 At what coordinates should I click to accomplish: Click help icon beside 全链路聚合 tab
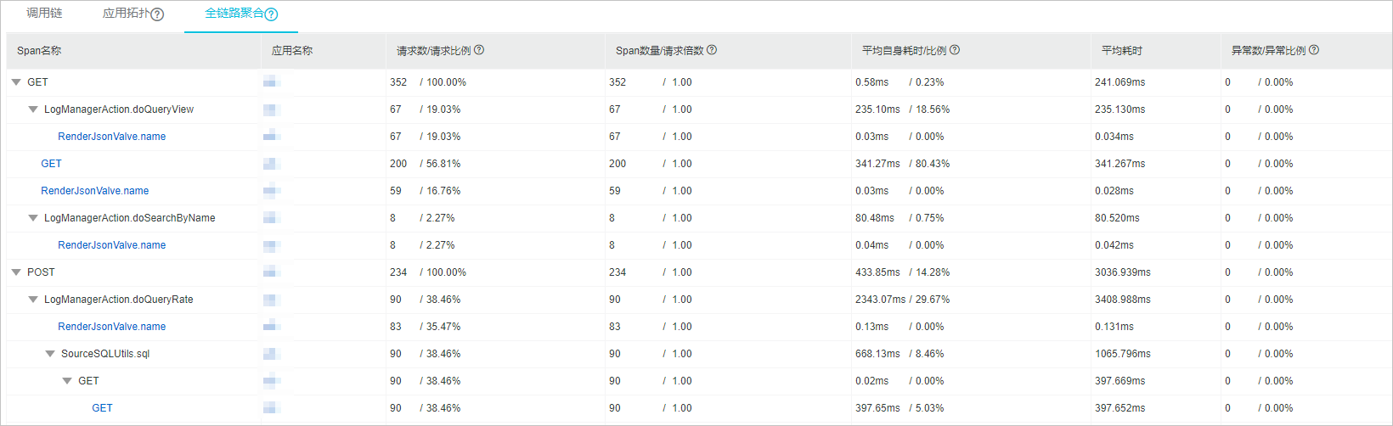271,14
